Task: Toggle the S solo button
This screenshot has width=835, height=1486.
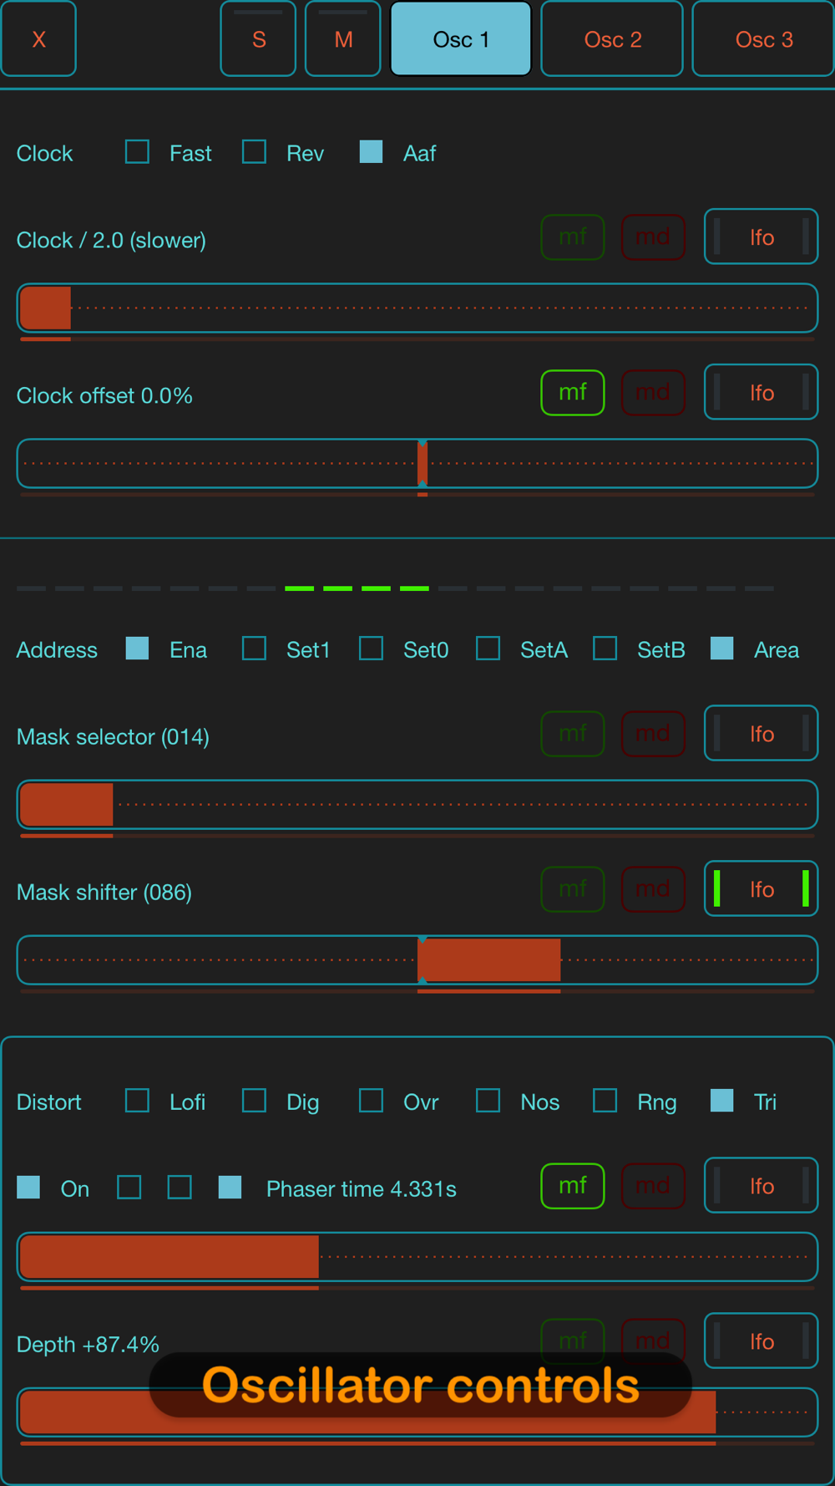Action: (258, 39)
